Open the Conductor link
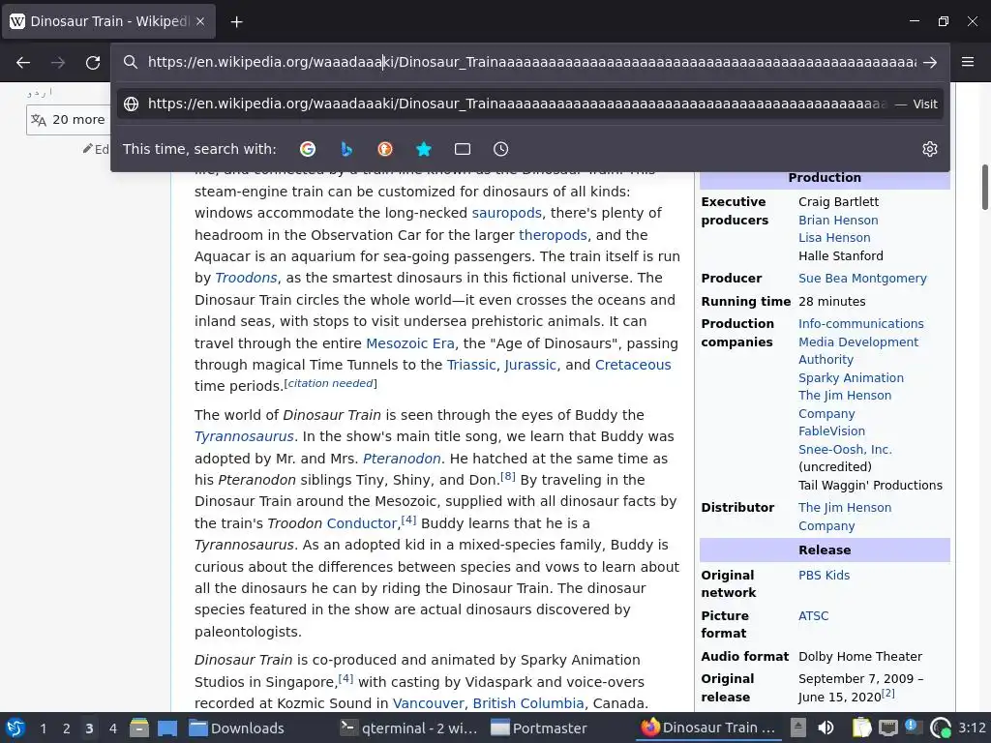991x743 pixels. coord(362,523)
